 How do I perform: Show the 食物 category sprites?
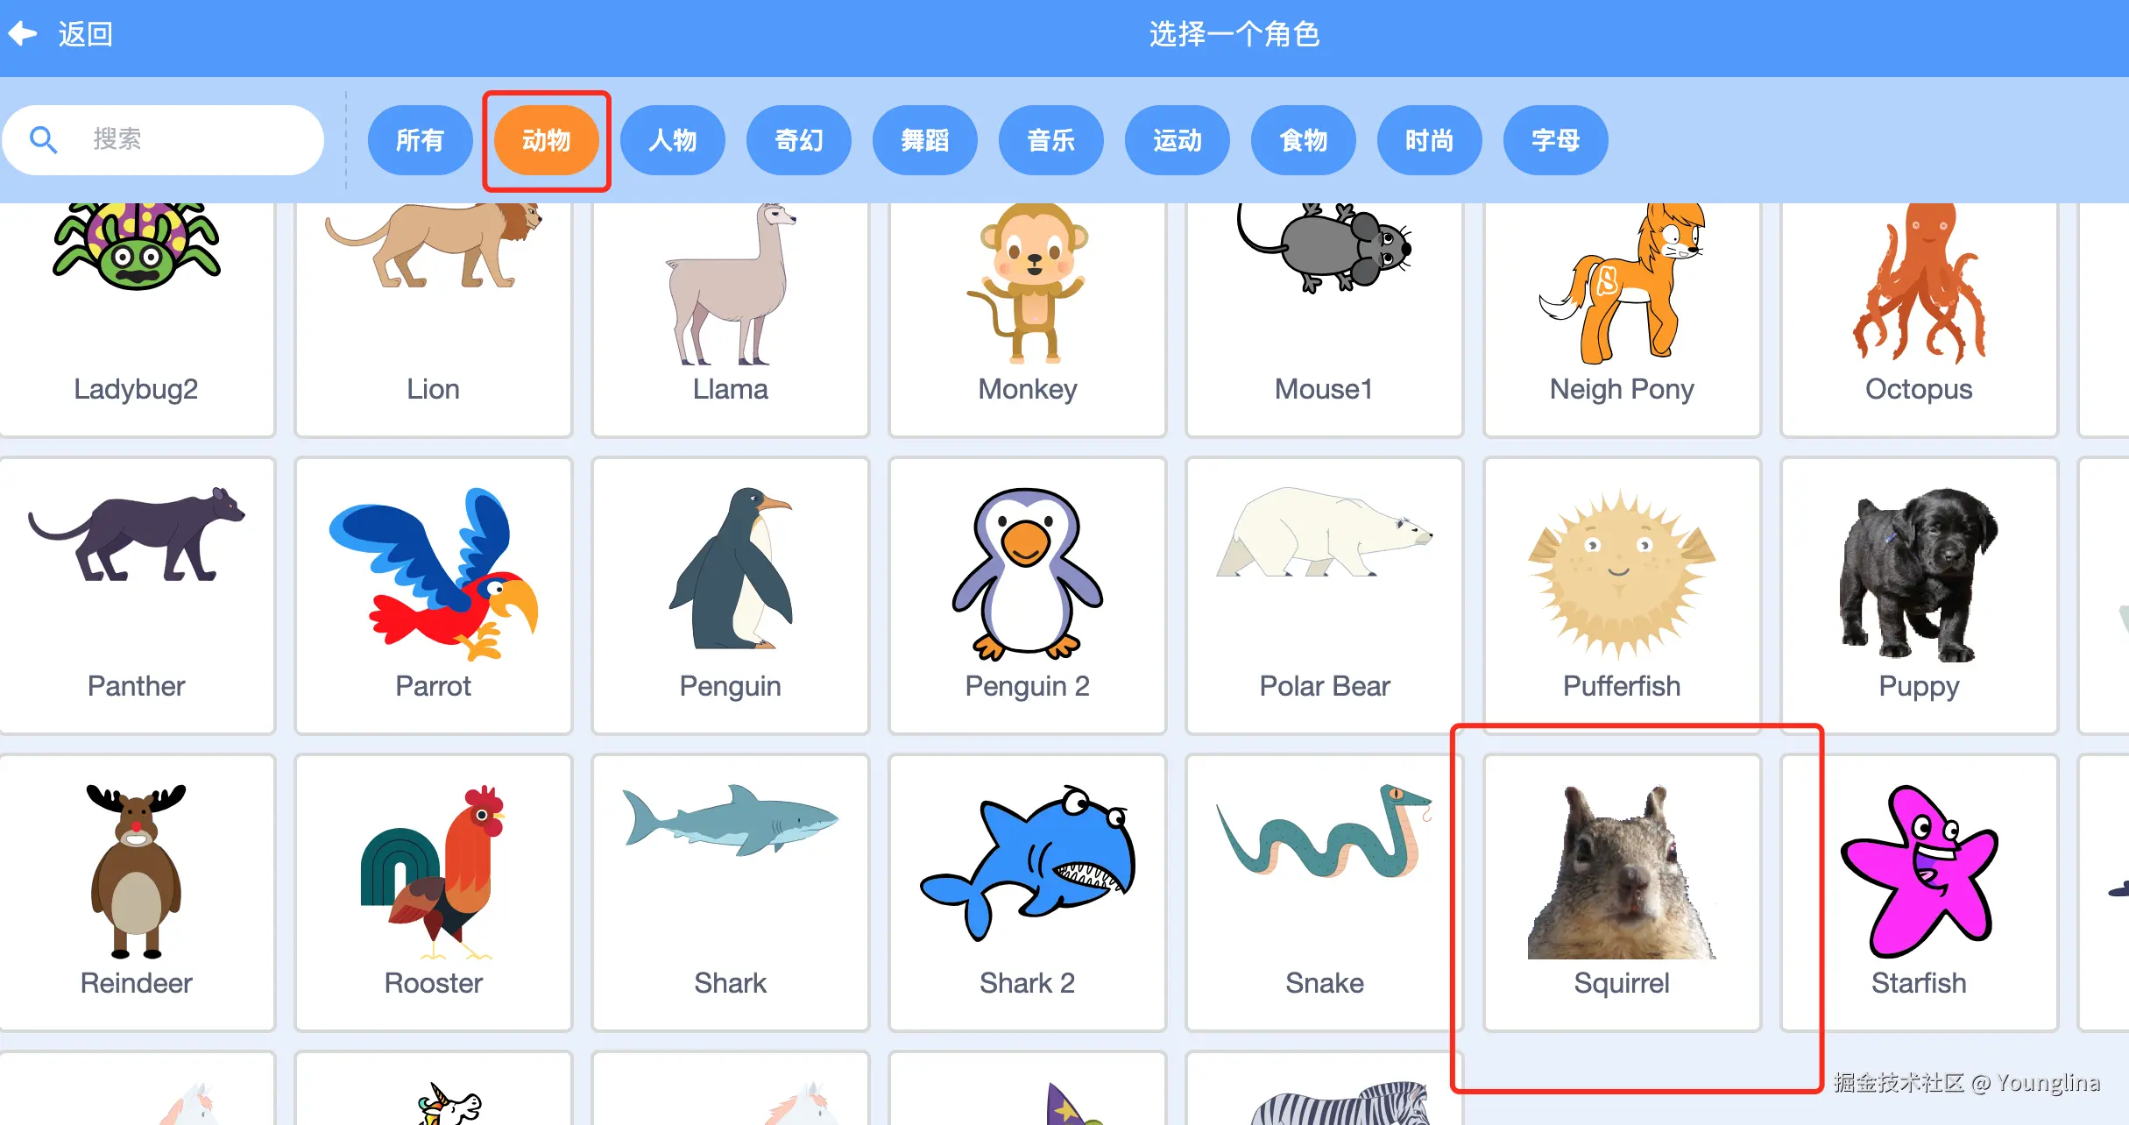(x=1303, y=140)
